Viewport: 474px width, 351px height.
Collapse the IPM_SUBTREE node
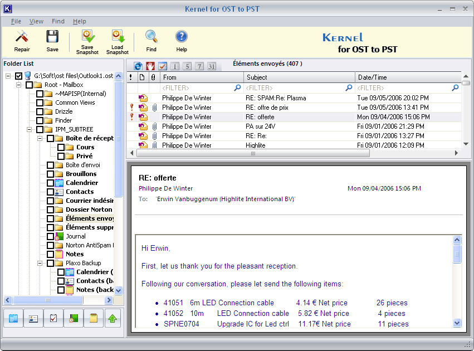[30, 129]
